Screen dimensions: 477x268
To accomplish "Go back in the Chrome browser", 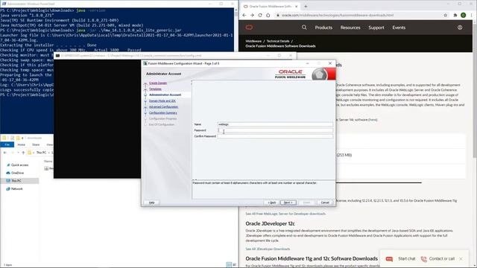I will (244, 15).
